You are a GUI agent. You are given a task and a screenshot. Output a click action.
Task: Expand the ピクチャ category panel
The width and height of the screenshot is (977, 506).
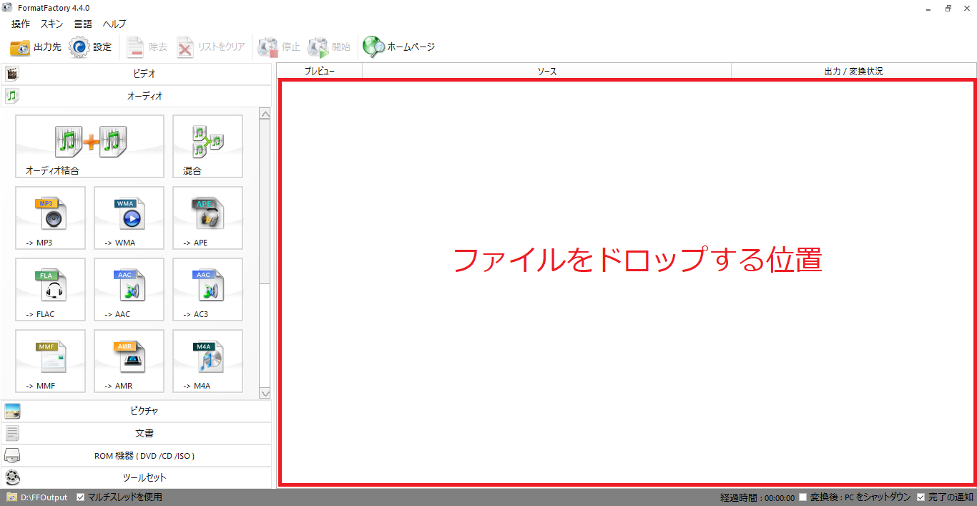(x=136, y=412)
